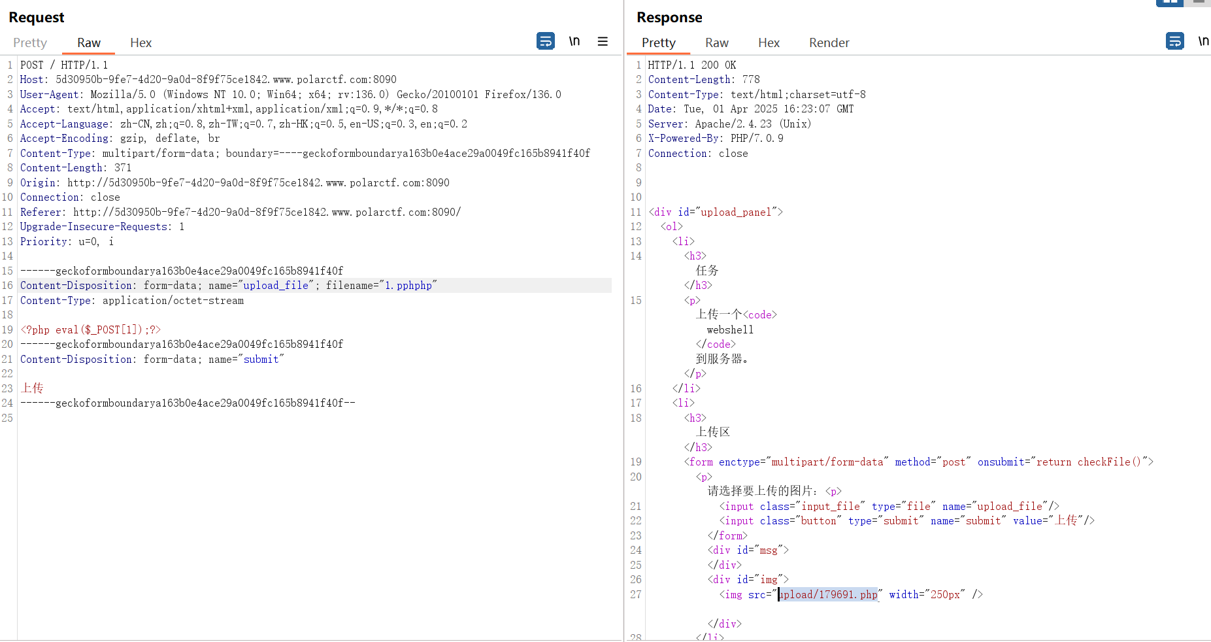Switch Response view to Raw tab

pos(717,42)
